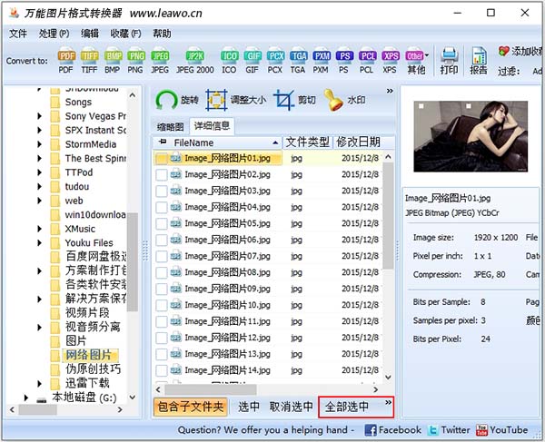Convert to ICO format
Screen dimensions: 545x442
tap(229, 60)
